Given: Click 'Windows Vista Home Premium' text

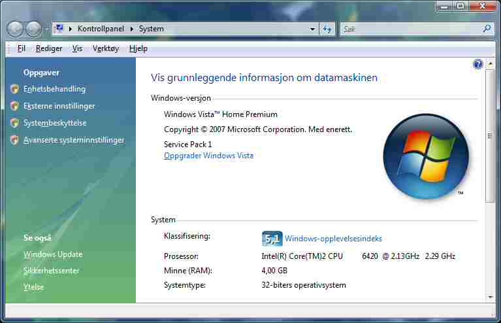Looking at the screenshot, I should (221, 114).
